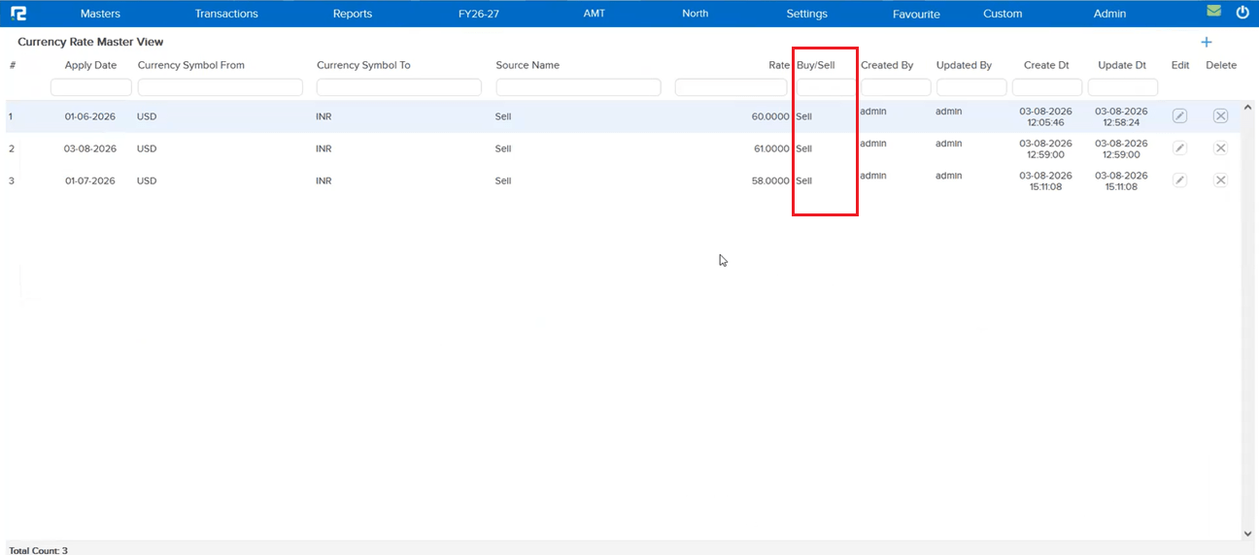This screenshot has width=1259, height=555.
Task: Click the rate value 60.0000
Action: [x=770, y=116]
